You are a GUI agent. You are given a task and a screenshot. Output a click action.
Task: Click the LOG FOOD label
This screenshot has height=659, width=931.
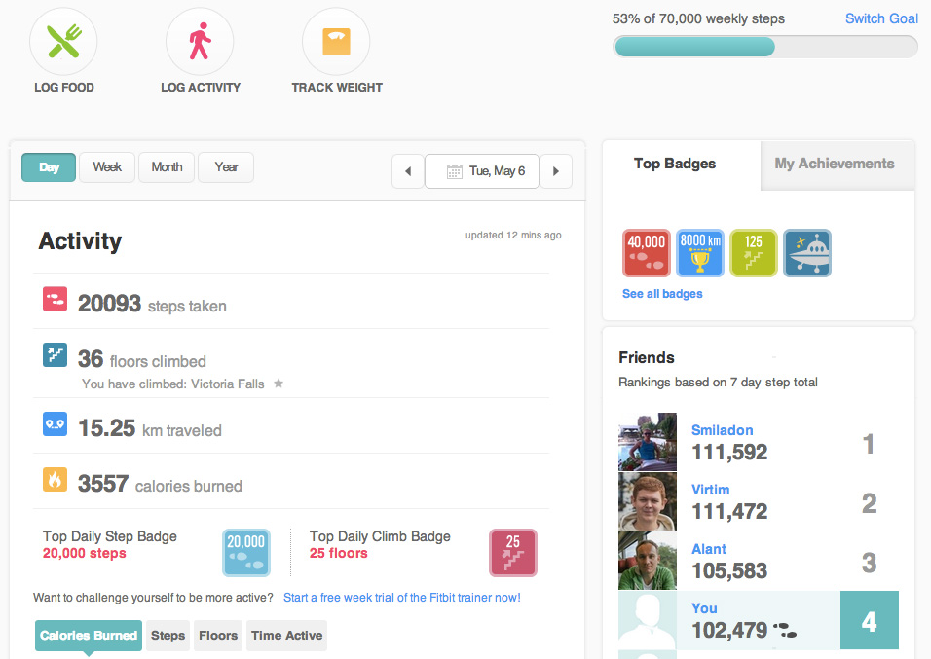point(64,88)
